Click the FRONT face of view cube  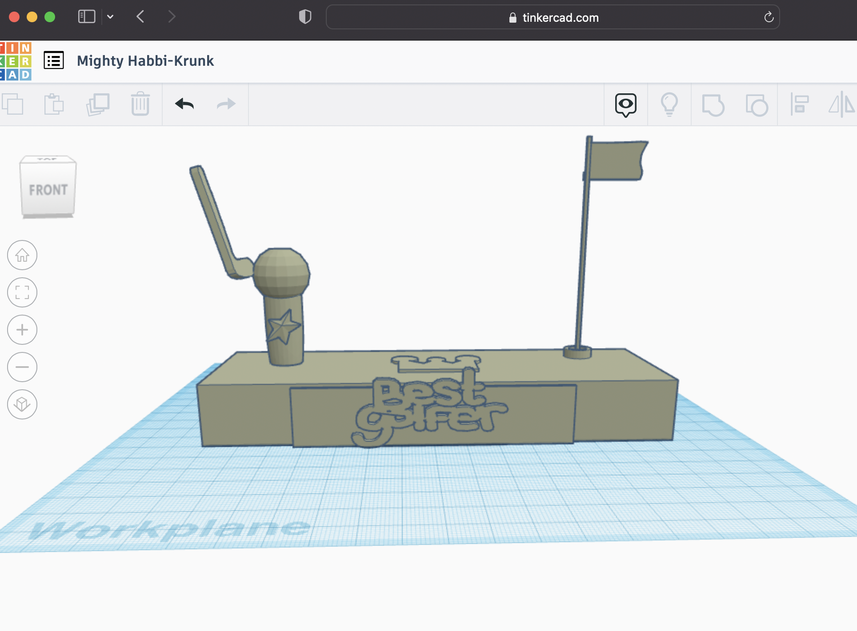pyautogui.click(x=48, y=190)
